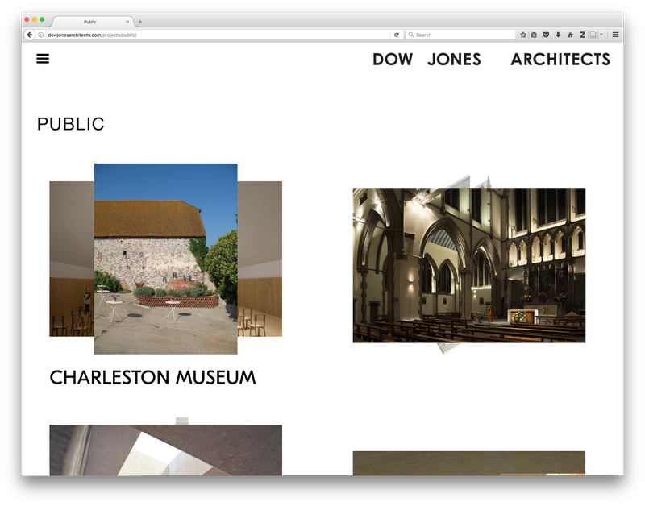Image resolution: width=645 pixels, height=506 pixels.
Task: Save page to Pocket
Action: [546, 35]
